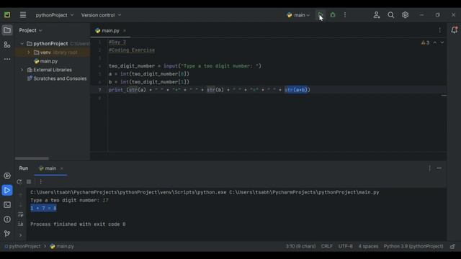Click the caret position 3:10 indicator
Image resolution: width=461 pixels, height=259 pixels.
click(x=300, y=246)
